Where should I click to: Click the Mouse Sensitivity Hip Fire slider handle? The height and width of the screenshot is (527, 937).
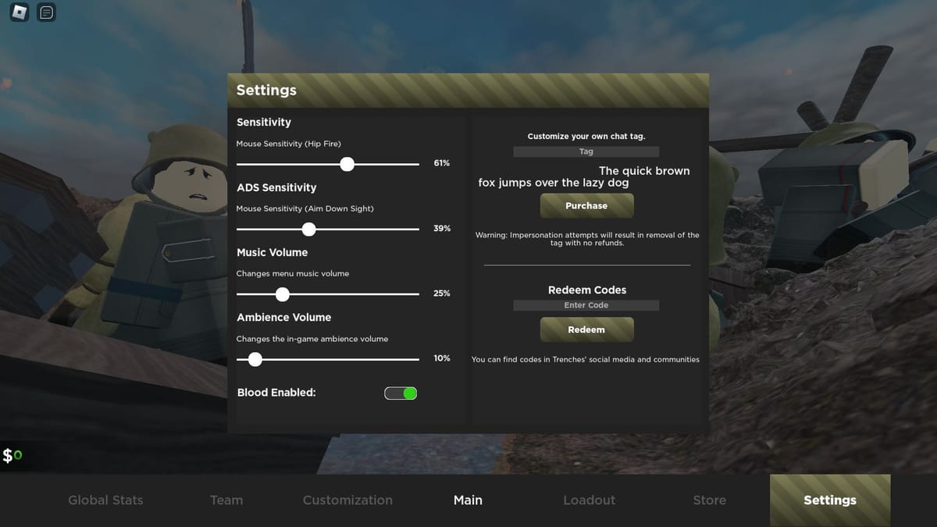point(347,164)
